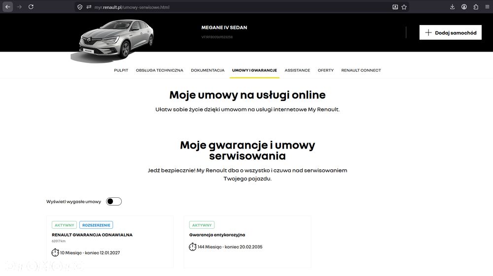Click the install page icon in address bar

pos(395,7)
